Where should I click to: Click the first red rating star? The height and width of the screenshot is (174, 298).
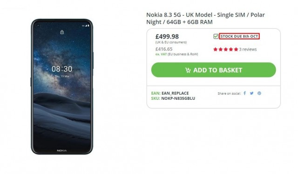(x=215, y=50)
